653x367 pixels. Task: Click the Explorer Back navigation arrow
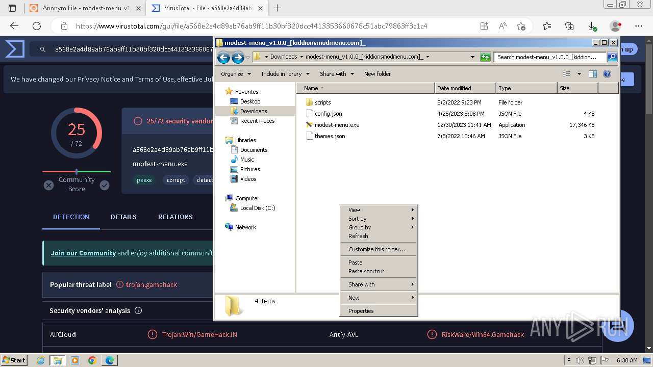coord(223,57)
